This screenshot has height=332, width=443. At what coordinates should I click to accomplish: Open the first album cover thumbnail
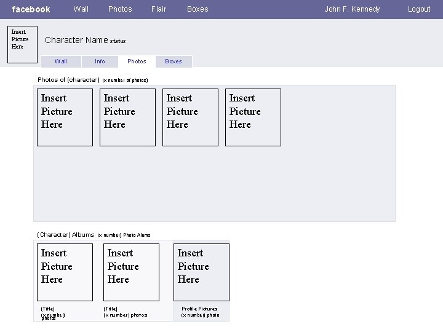(x=65, y=272)
